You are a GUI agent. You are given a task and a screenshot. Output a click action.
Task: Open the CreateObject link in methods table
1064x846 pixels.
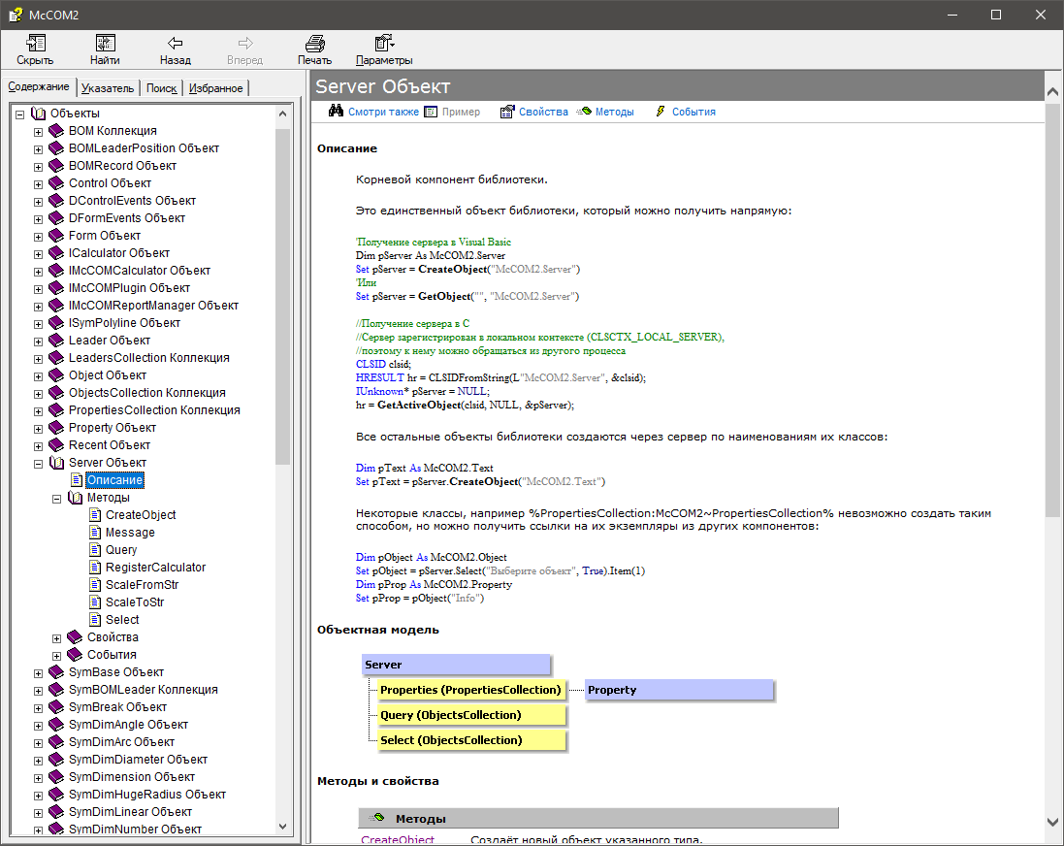(398, 839)
